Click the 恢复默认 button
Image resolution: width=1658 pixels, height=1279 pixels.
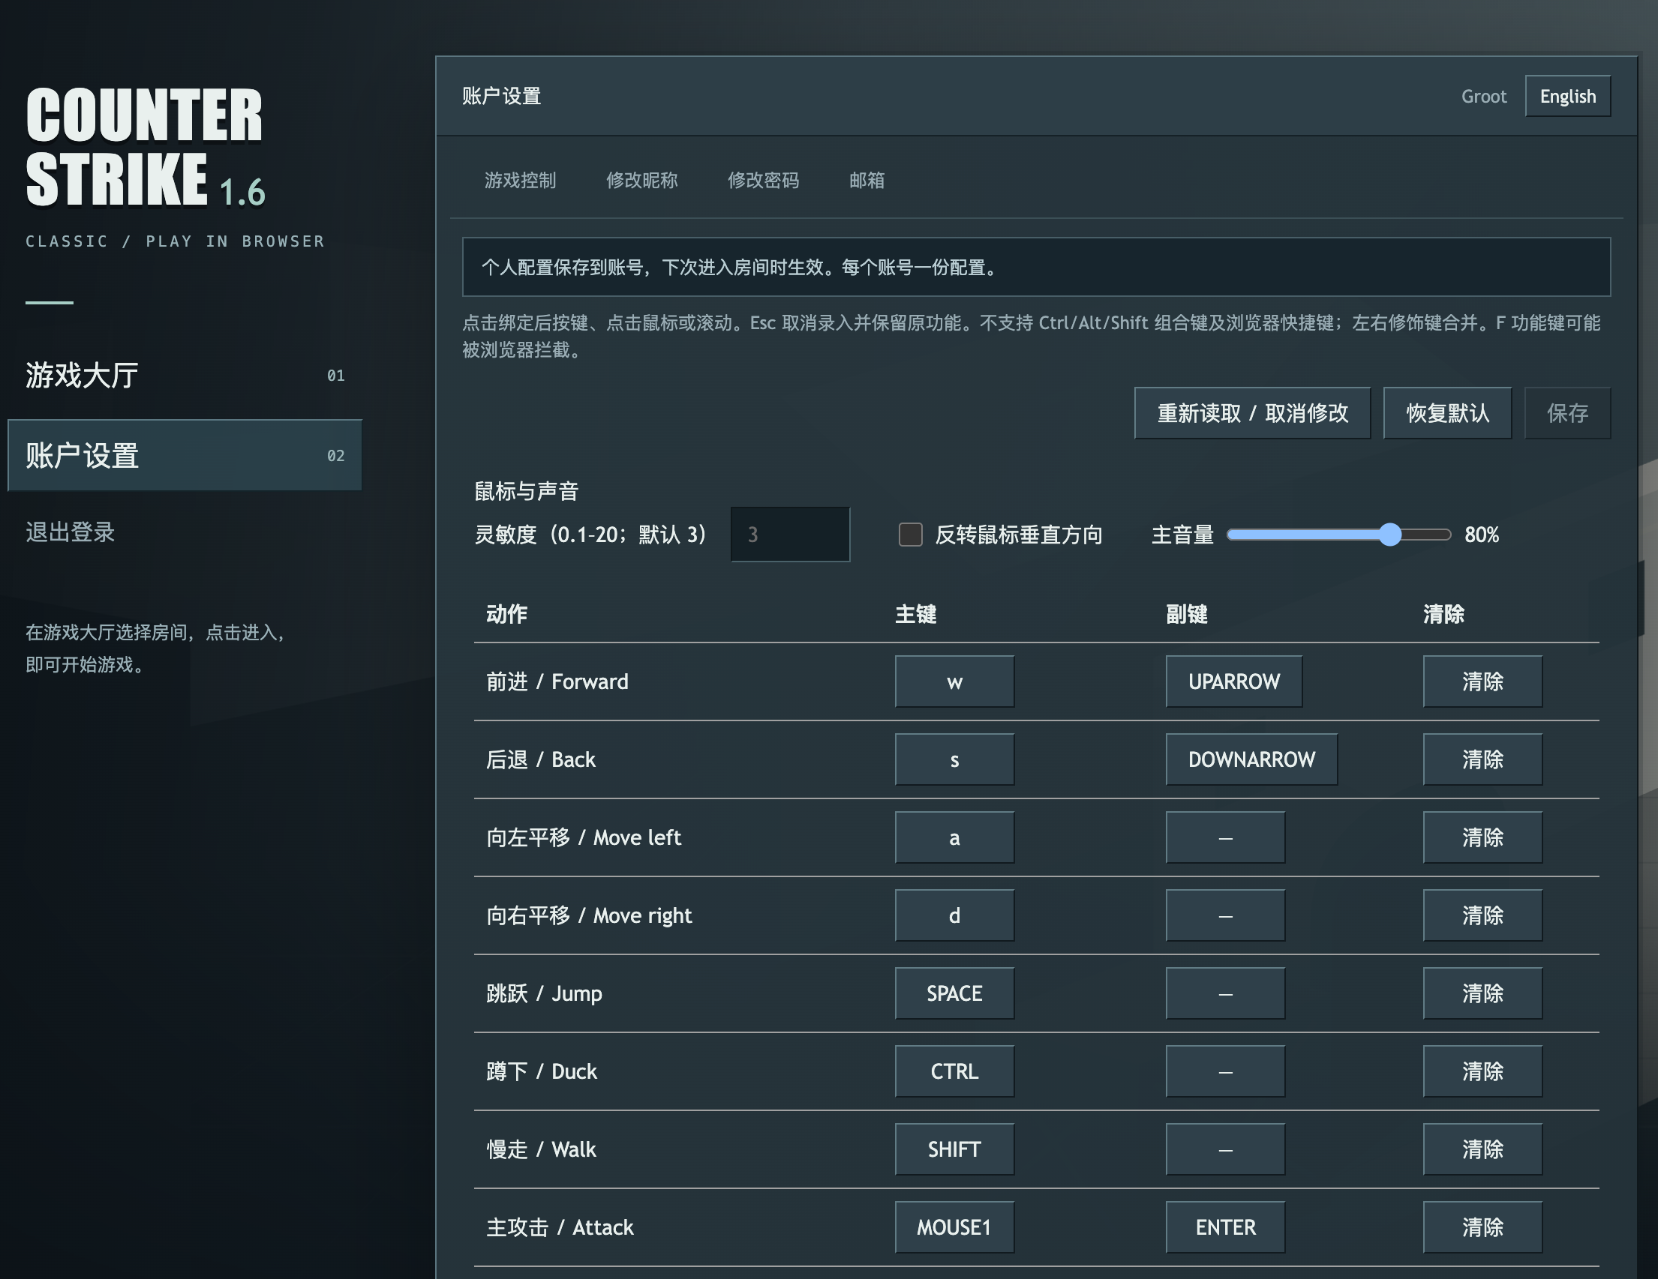coord(1448,412)
